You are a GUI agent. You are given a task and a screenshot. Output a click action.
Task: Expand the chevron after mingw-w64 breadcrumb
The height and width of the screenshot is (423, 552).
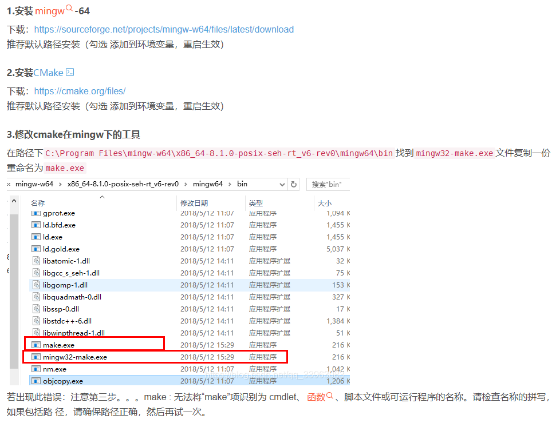[60, 184]
